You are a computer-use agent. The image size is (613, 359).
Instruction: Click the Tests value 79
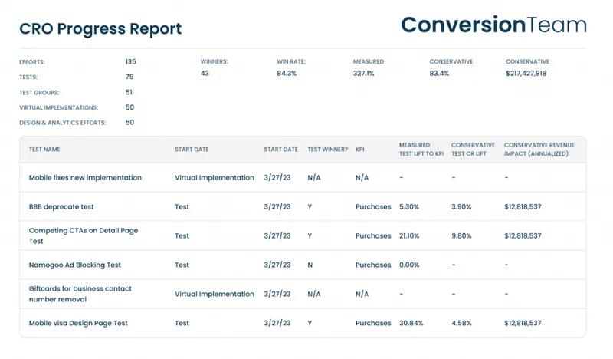[x=129, y=77]
